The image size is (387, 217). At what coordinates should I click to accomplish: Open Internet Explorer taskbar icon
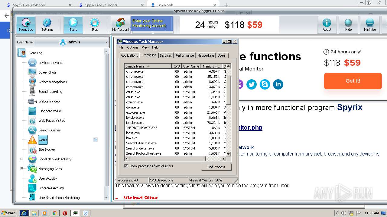click(24, 213)
